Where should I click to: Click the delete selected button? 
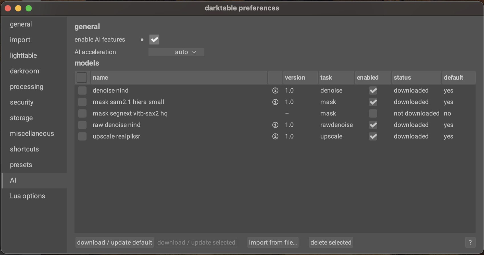[x=331, y=242]
